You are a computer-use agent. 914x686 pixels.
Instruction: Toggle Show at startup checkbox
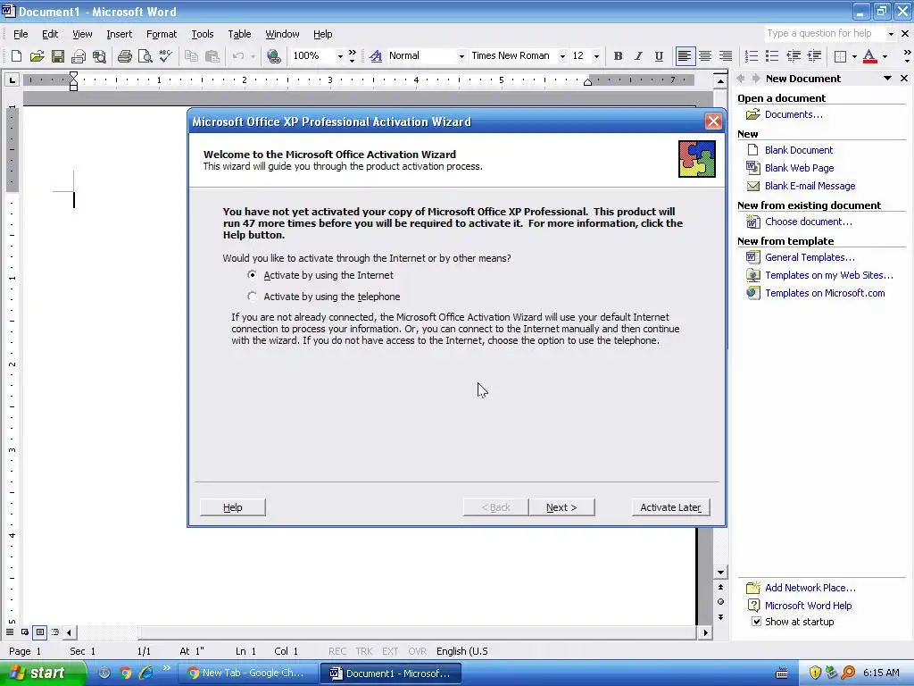[756, 622]
